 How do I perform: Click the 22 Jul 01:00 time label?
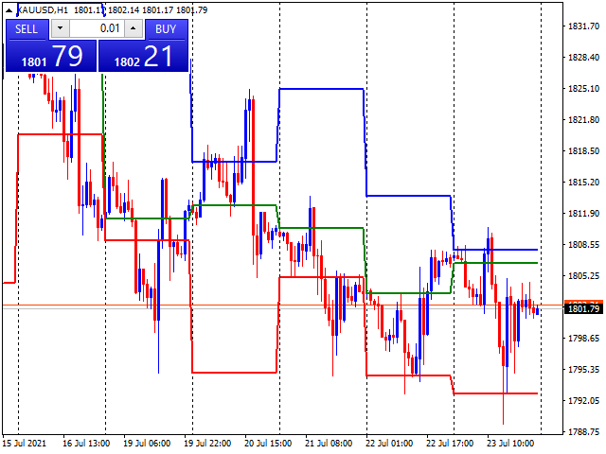[389, 444]
